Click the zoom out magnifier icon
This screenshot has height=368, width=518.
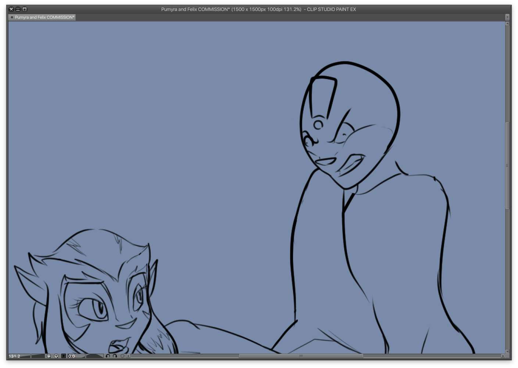pos(49,356)
